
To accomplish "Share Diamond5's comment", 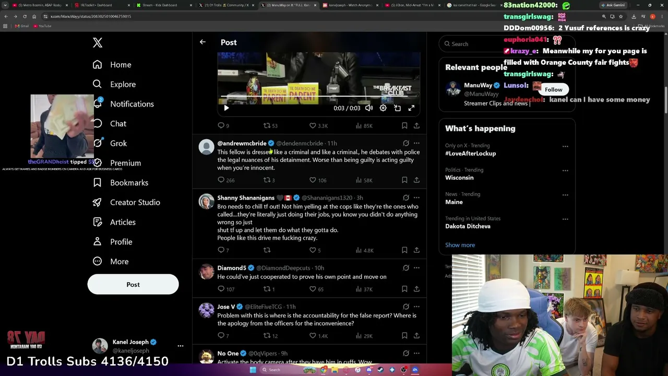I will click(x=416, y=289).
